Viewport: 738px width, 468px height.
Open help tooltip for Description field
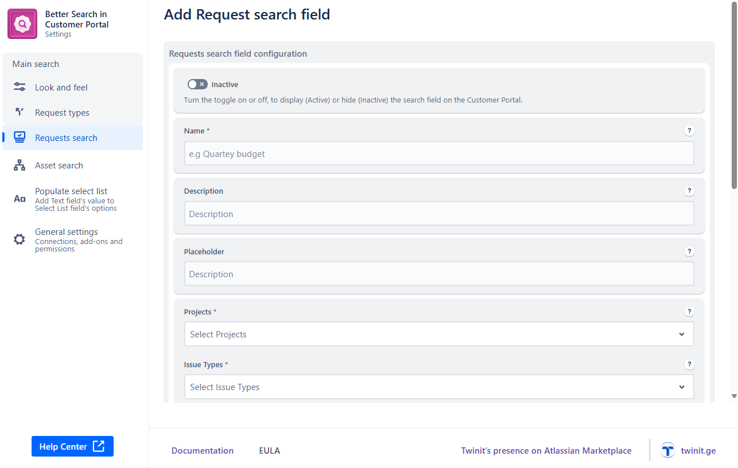pos(689,191)
